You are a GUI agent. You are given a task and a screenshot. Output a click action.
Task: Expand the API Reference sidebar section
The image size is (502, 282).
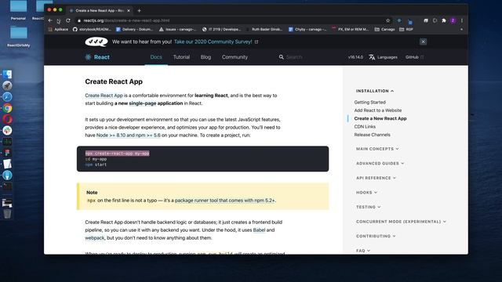[x=376, y=178]
